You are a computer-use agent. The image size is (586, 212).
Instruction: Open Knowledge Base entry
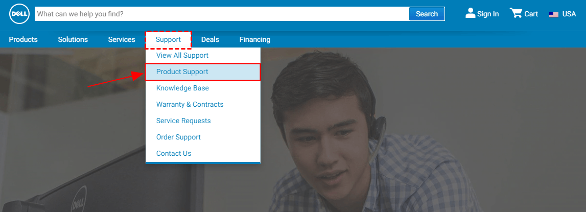(x=182, y=88)
